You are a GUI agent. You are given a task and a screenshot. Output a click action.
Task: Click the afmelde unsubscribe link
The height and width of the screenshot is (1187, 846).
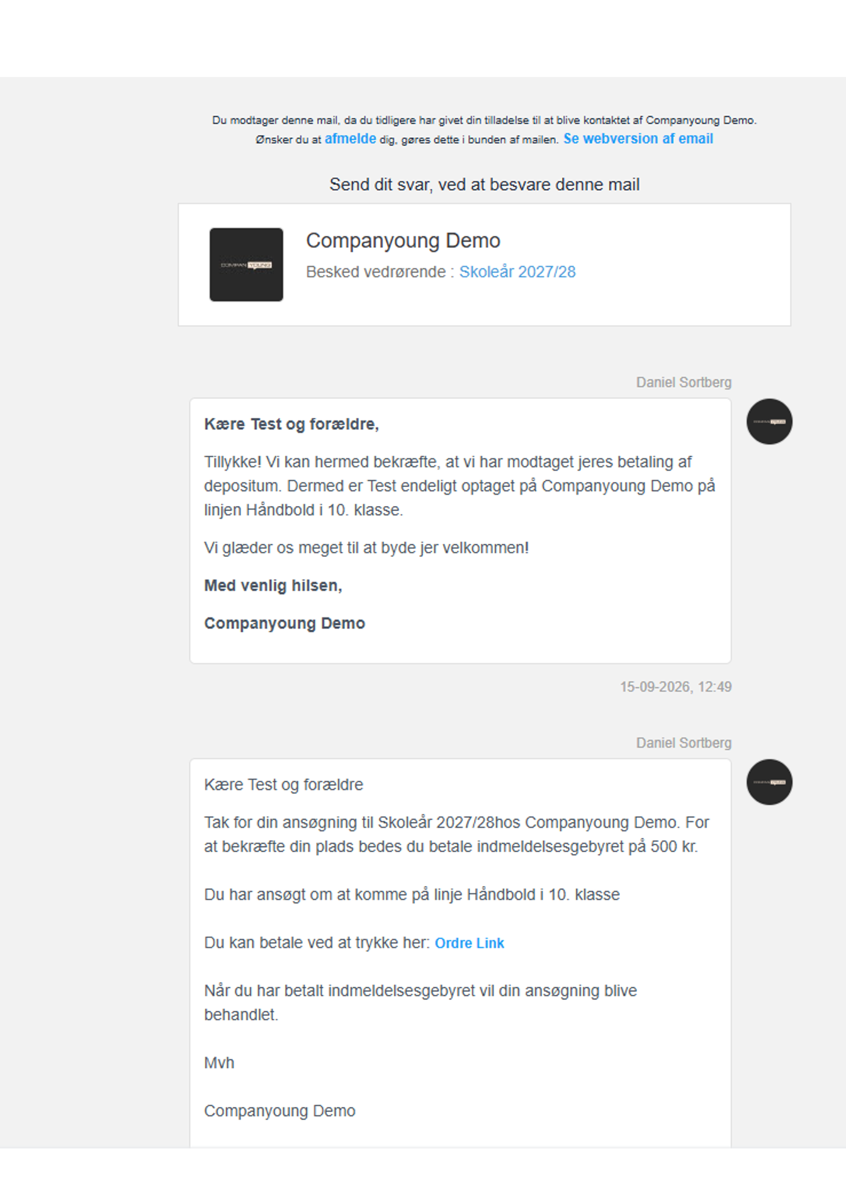(x=350, y=138)
